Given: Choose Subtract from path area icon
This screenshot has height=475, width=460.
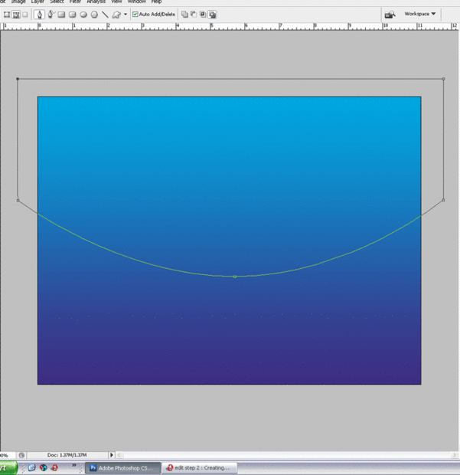Looking at the screenshot, I should tap(194, 15).
